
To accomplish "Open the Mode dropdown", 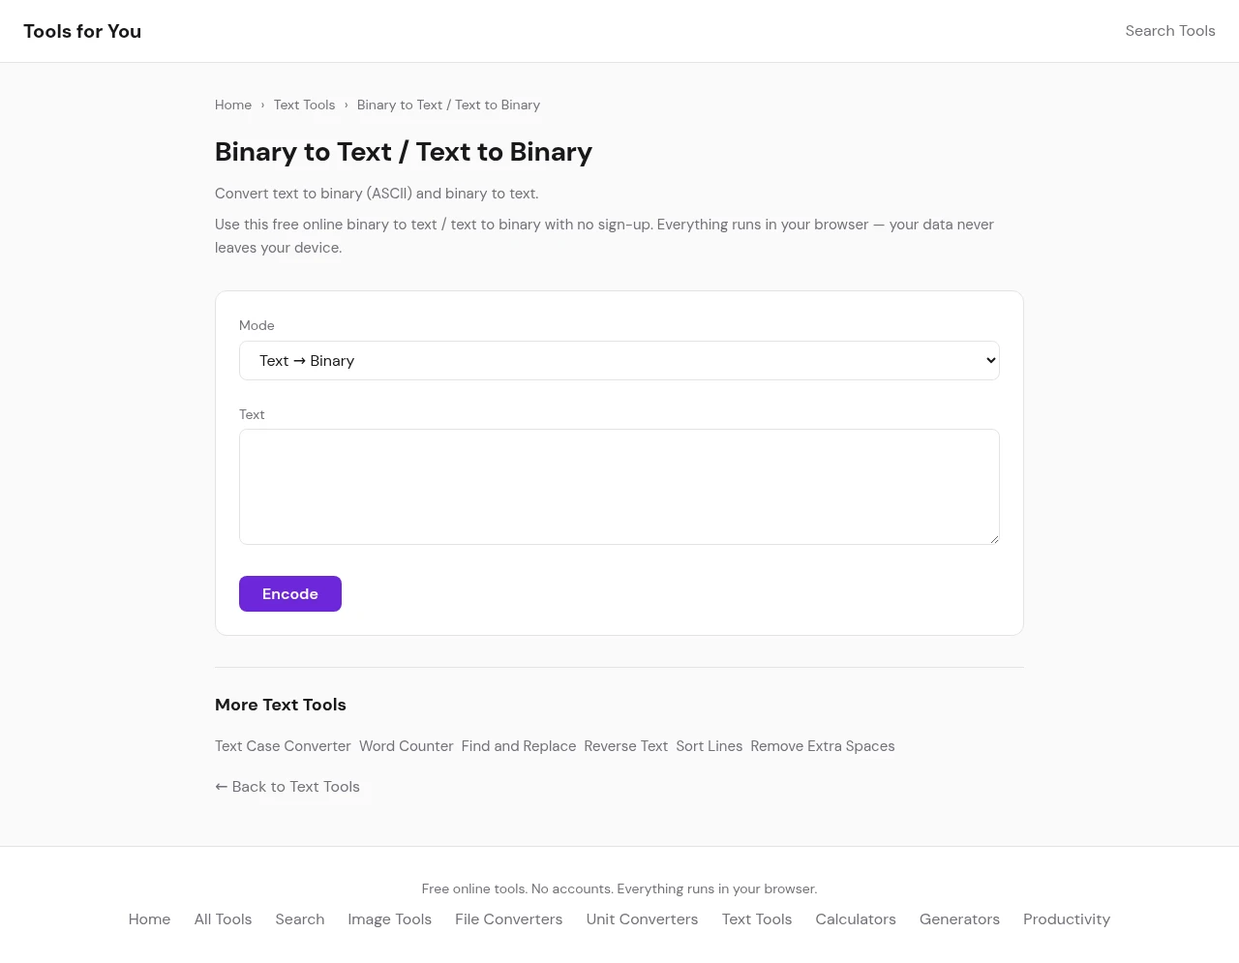I will (619, 361).
